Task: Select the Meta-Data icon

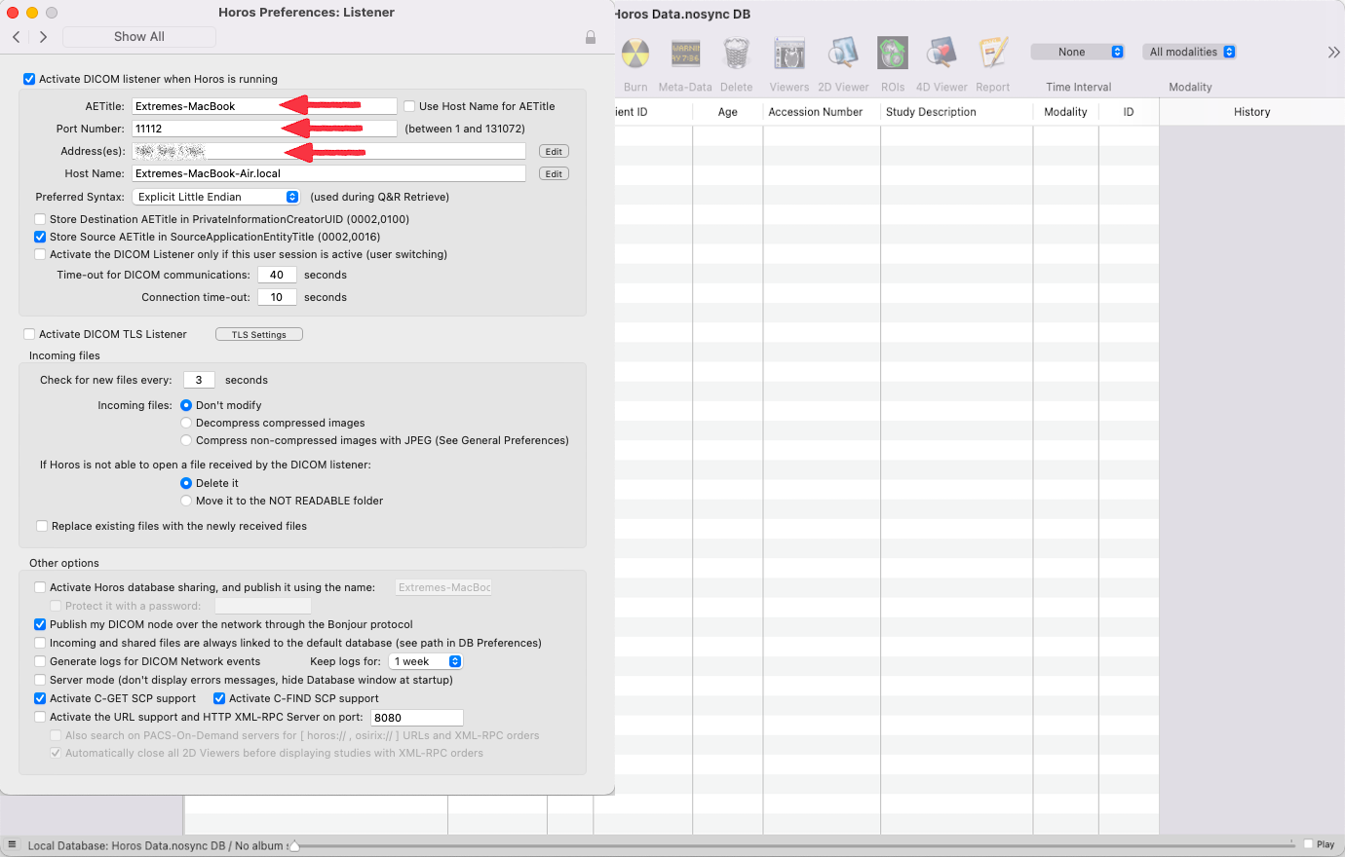Action: [x=685, y=53]
